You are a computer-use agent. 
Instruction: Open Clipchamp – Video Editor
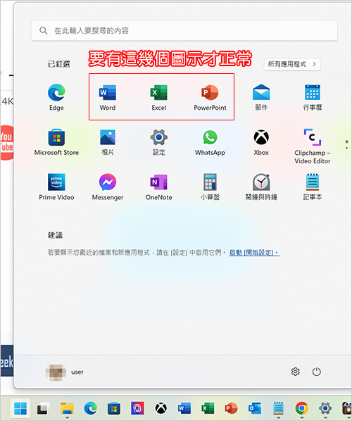click(x=313, y=146)
